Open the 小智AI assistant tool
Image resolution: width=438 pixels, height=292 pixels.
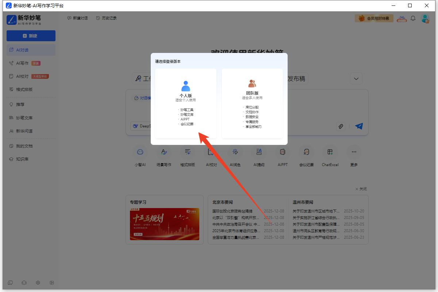point(140,156)
